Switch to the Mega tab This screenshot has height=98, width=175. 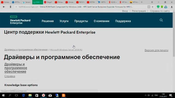(48, 2)
